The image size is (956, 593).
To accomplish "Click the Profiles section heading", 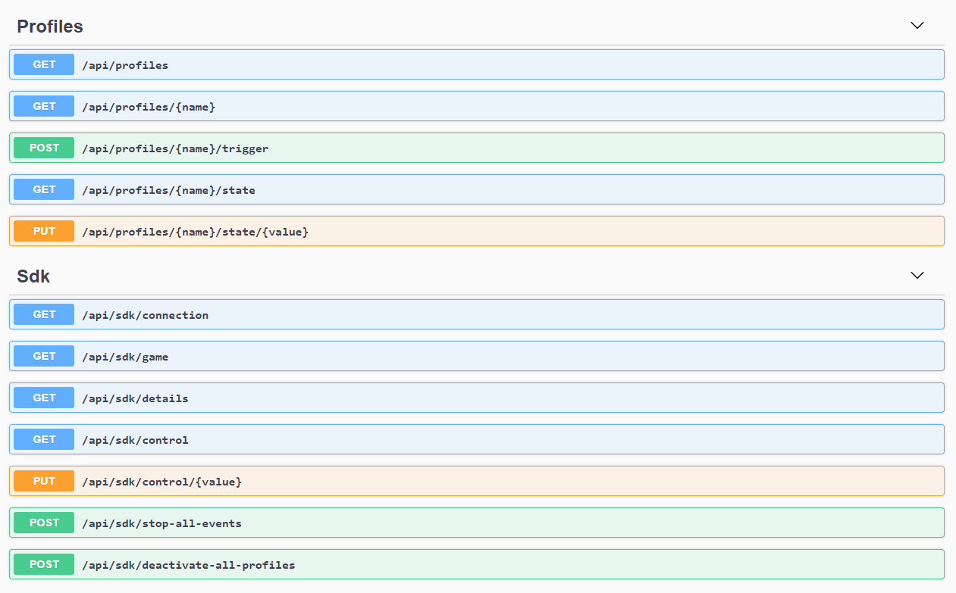I will pyautogui.click(x=50, y=27).
